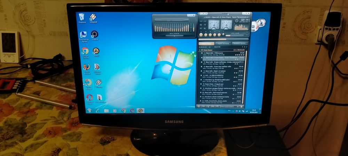348x156 pixels.
Task: Launch the WINAMP shortcut beside Корзина
Action: click(93, 18)
